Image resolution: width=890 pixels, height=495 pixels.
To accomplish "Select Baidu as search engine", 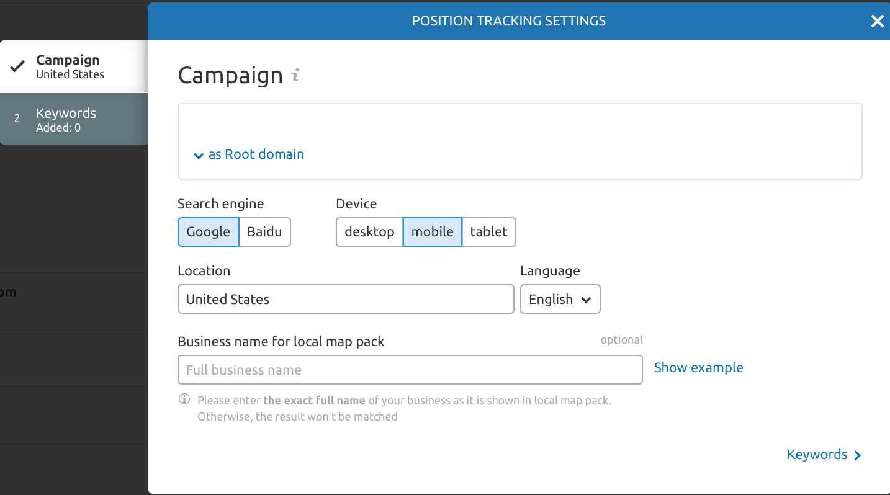I will (264, 232).
